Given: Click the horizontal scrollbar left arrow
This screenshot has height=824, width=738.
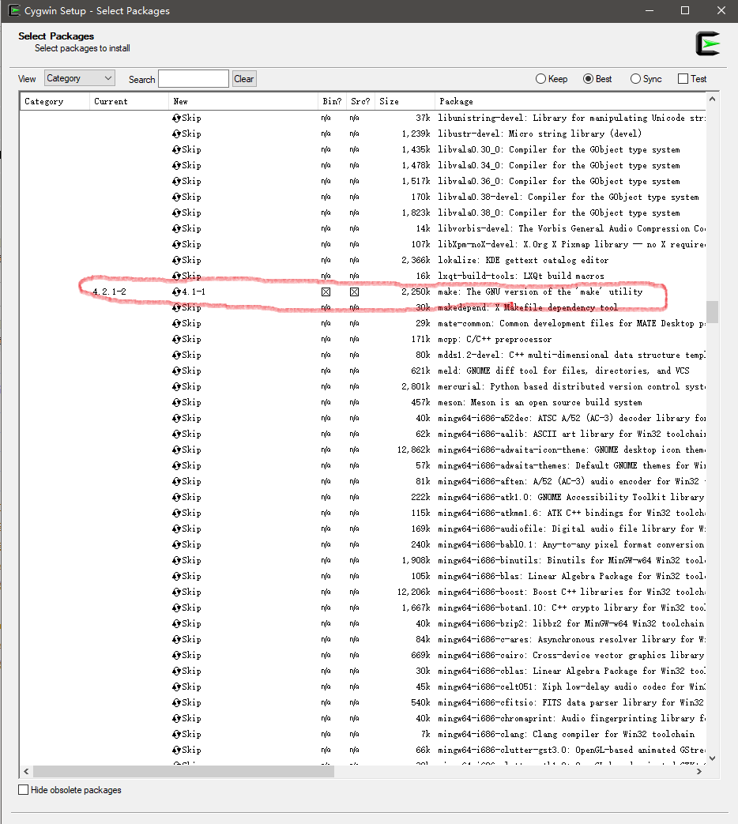Looking at the screenshot, I should click(x=26, y=771).
